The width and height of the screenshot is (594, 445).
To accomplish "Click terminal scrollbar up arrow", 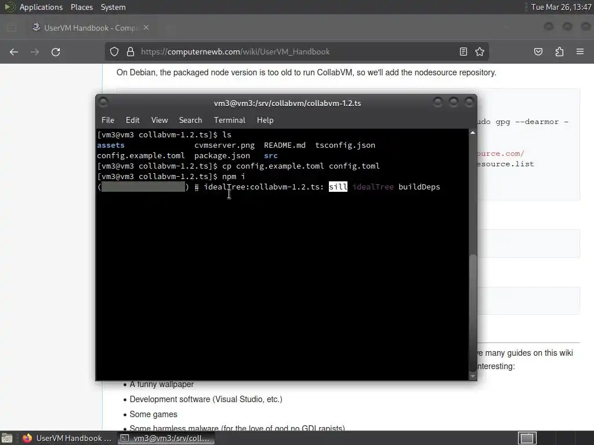I will pos(472,133).
